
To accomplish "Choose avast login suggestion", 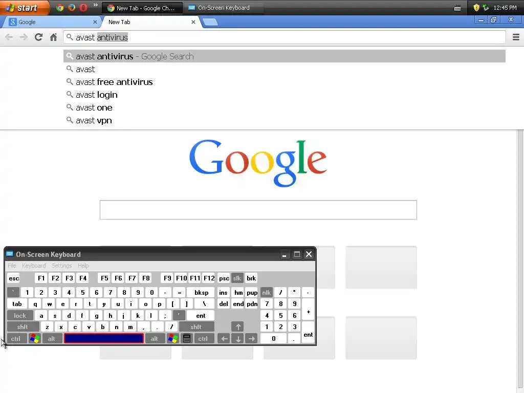I will pos(284,95).
